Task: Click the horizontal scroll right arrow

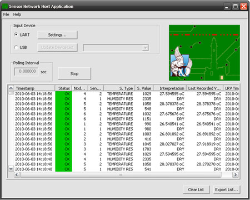Action: [x=236, y=174]
